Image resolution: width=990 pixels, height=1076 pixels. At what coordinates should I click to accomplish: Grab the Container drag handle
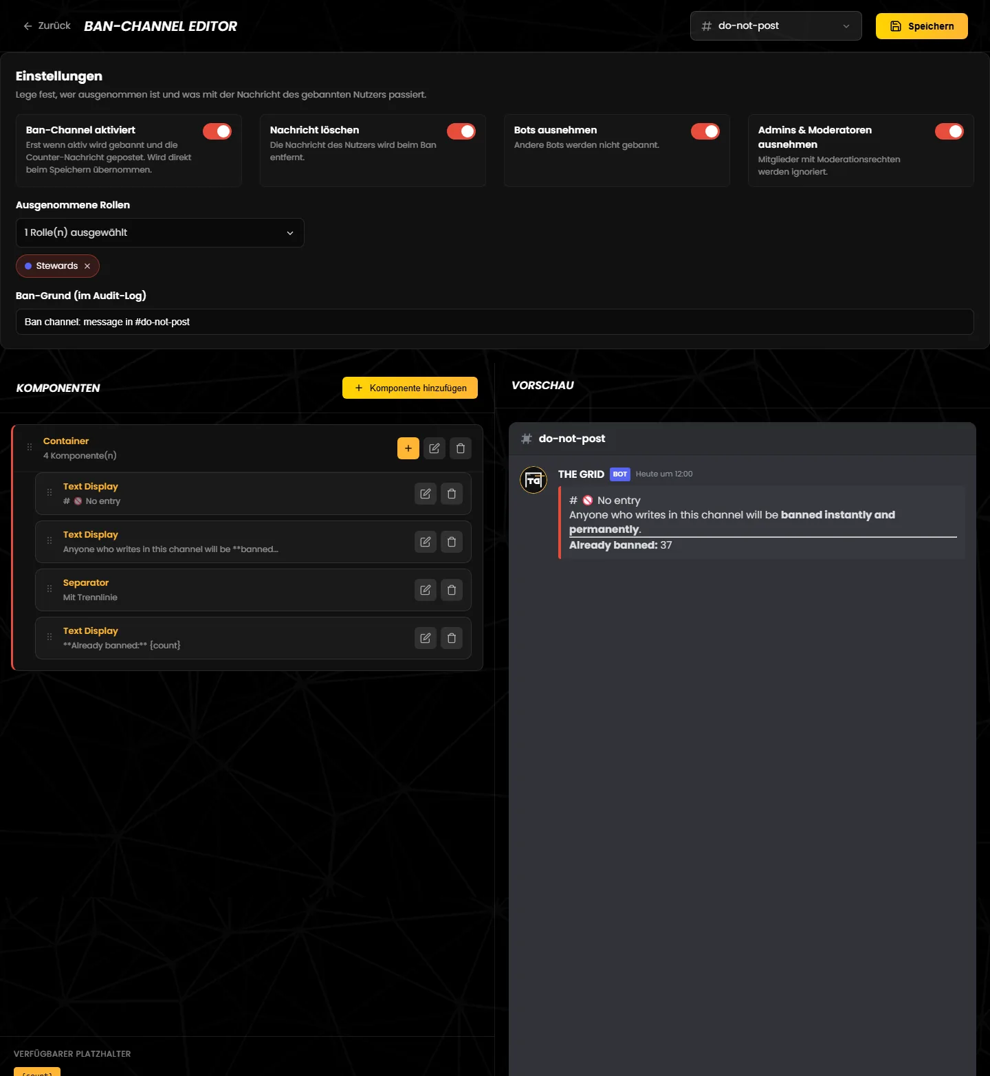[x=30, y=448]
